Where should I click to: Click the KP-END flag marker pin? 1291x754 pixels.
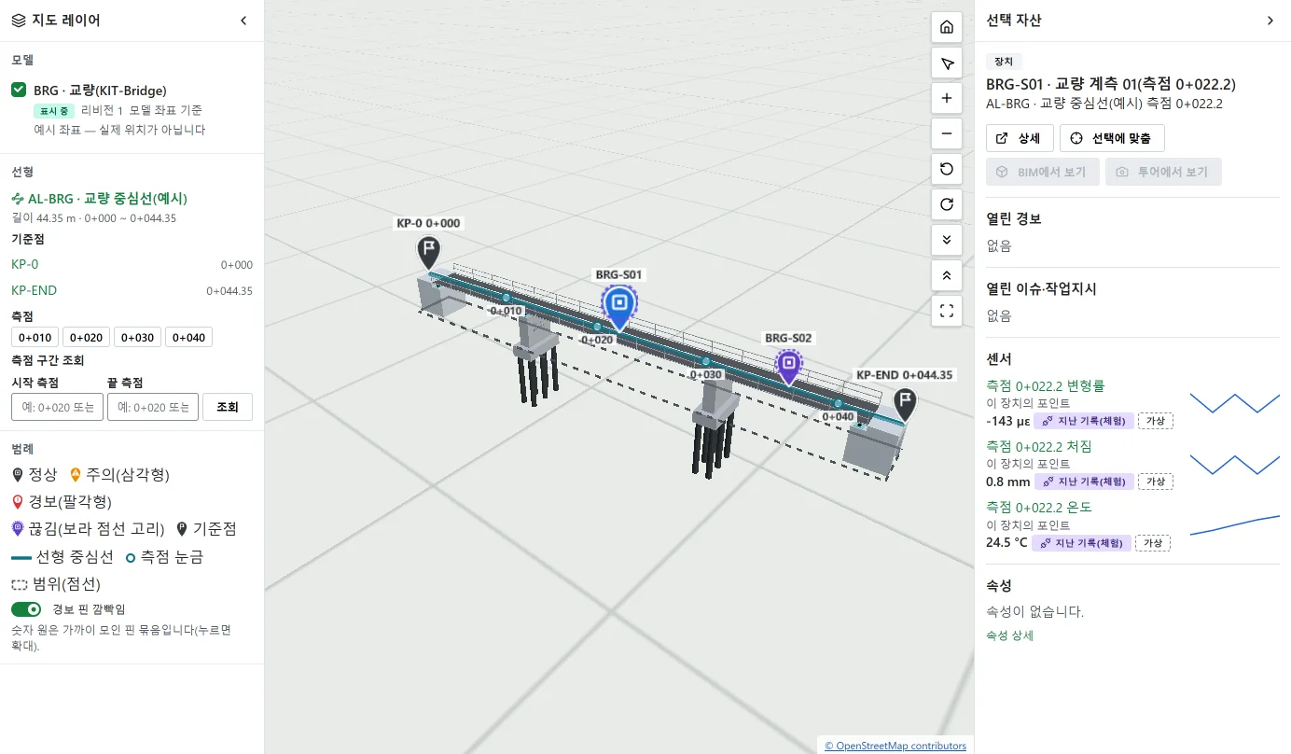point(904,404)
